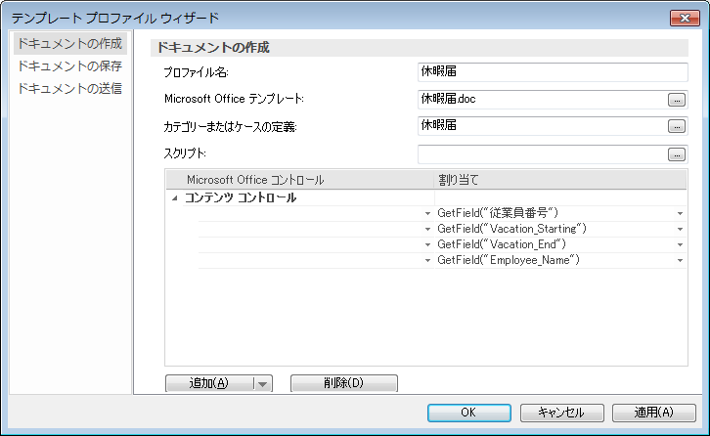Viewport: 710px width, 436px height.
Task: Browse for a script file
Action: 677,154
